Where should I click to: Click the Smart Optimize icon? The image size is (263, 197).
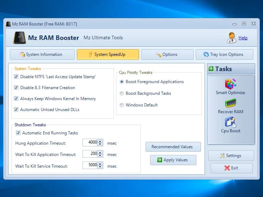point(230,84)
